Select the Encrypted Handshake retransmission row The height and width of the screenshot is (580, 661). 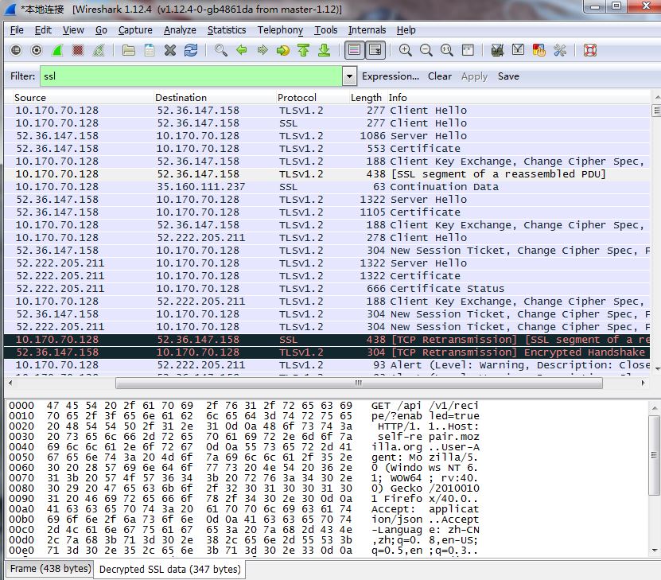pos(327,352)
